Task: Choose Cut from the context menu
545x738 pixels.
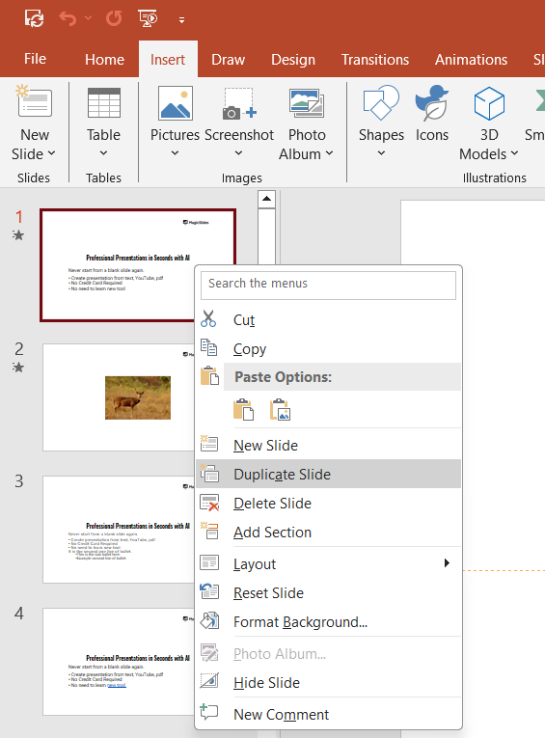Action: click(329, 320)
